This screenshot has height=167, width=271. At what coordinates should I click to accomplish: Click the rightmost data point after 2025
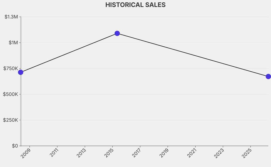pyautogui.click(x=268, y=76)
